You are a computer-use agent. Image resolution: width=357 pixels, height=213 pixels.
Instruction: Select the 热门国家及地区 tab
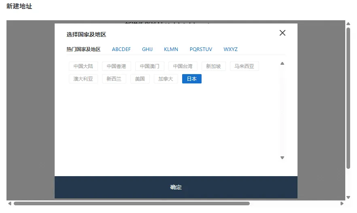tap(83, 49)
